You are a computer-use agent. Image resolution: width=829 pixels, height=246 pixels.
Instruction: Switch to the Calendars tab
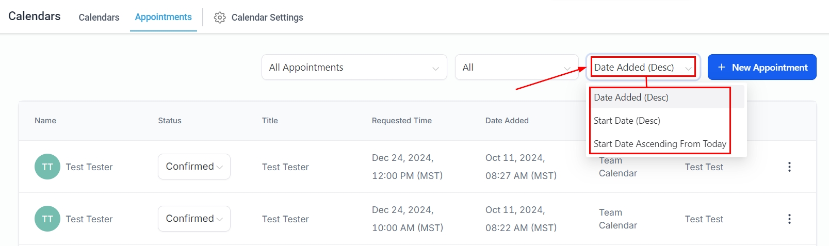pyautogui.click(x=99, y=18)
